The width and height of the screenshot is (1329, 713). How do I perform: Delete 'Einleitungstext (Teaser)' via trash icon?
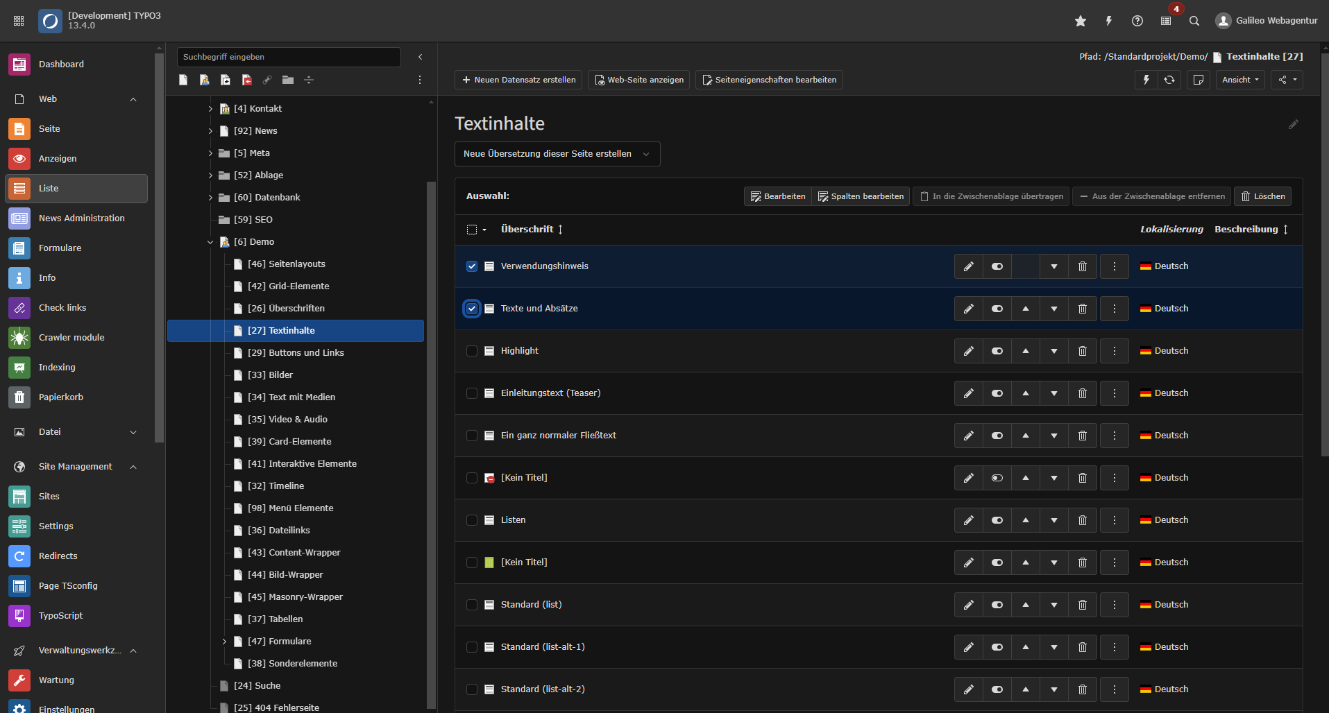click(1082, 393)
